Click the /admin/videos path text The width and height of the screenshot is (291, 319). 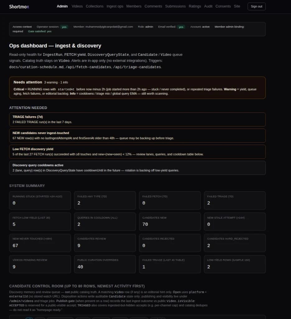point(21,301)
